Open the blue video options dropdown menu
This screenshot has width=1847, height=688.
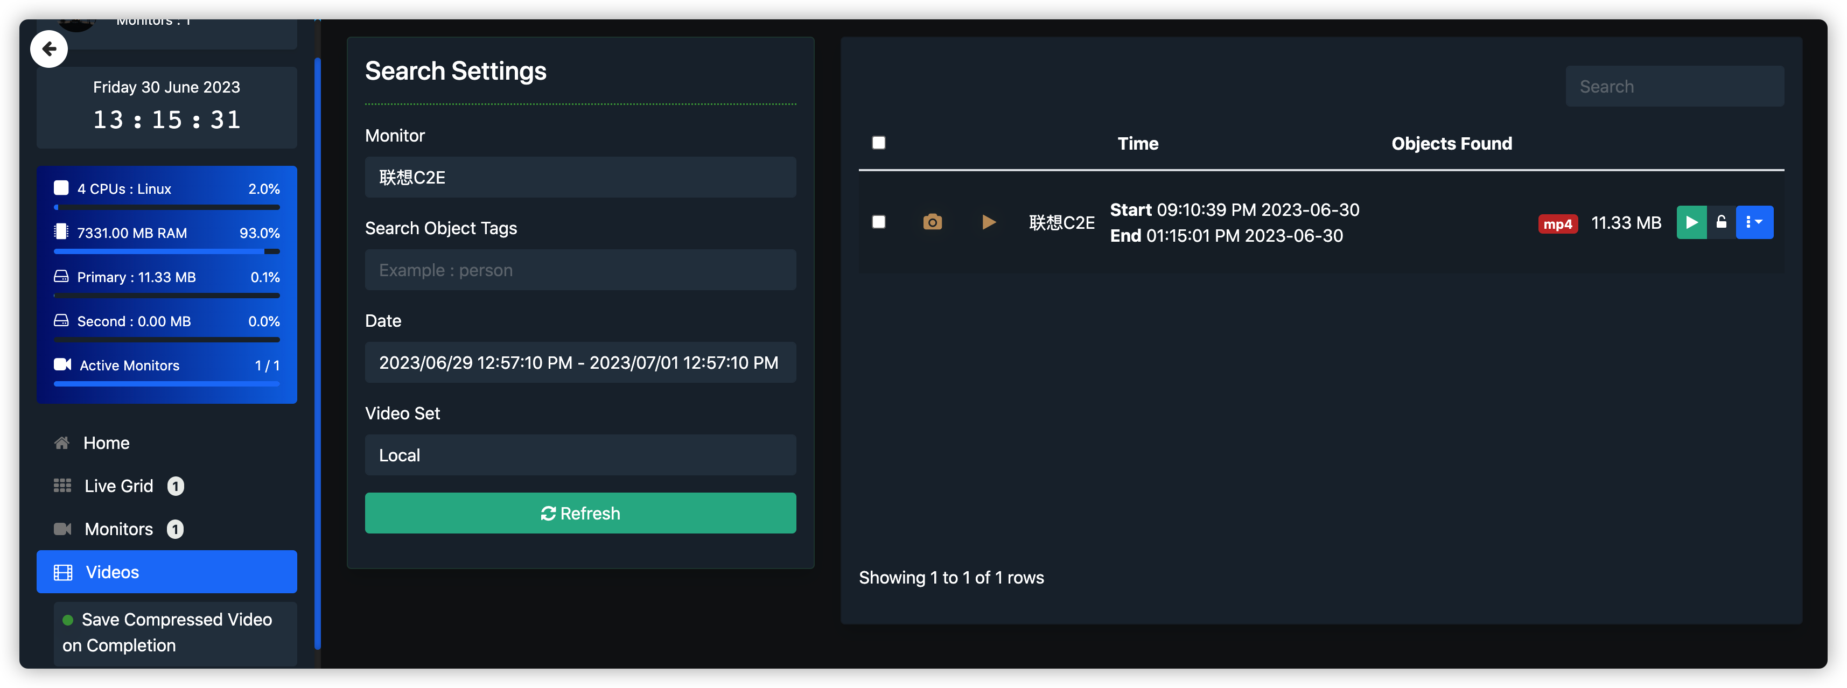point(1754,222)
